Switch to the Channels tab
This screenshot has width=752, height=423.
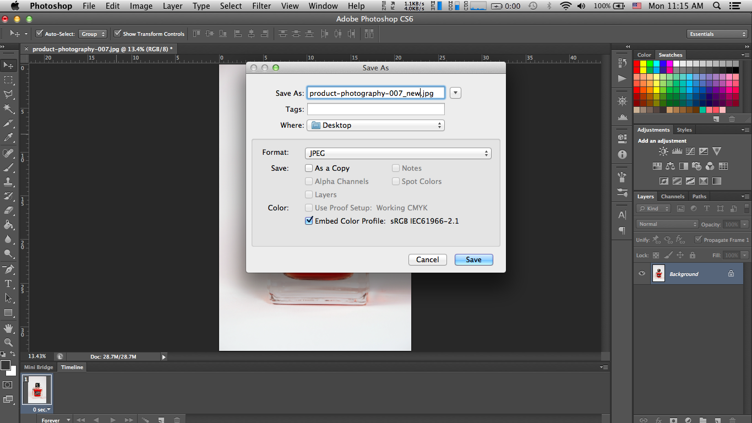(673, 197)
